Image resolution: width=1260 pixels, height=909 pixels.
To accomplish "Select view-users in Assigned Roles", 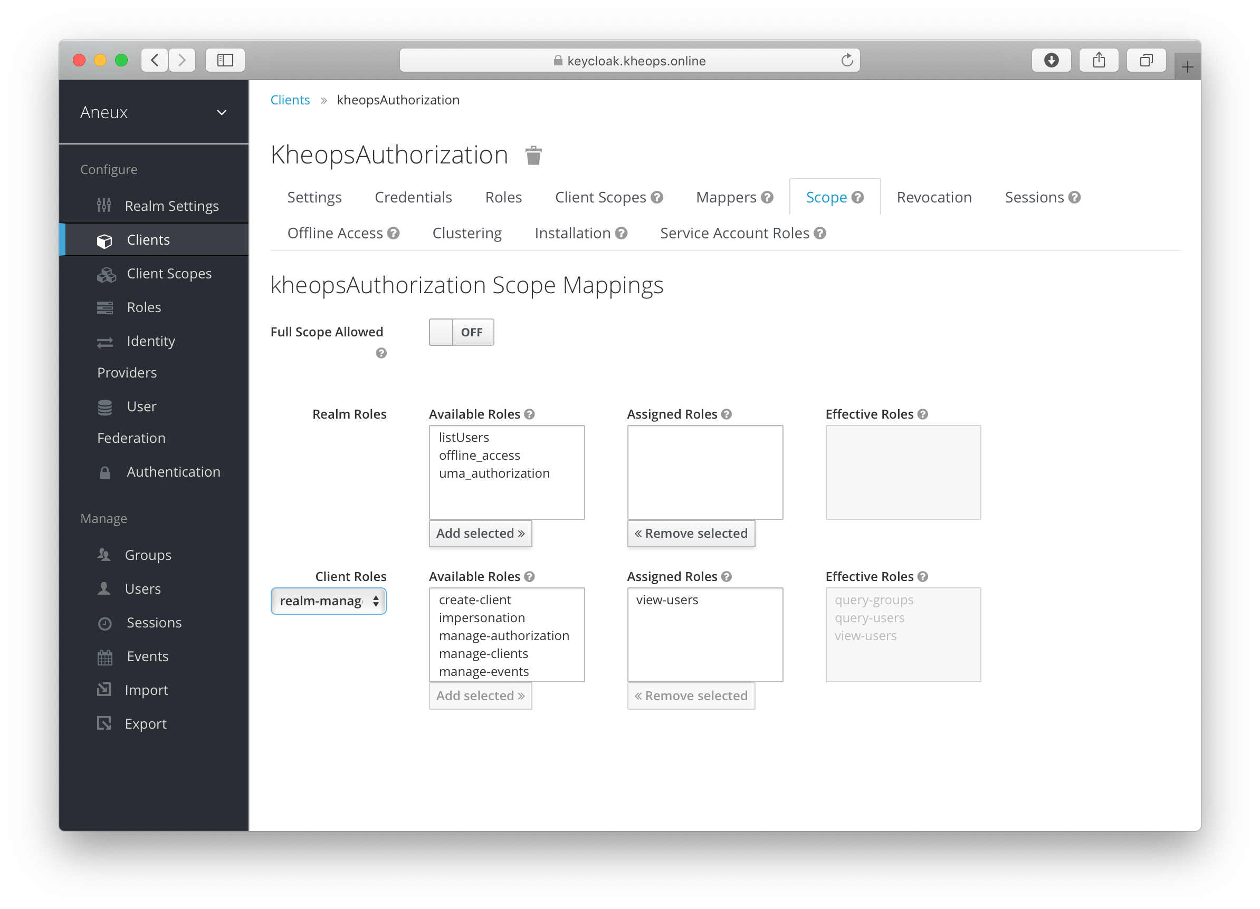I will click(667, 600).
